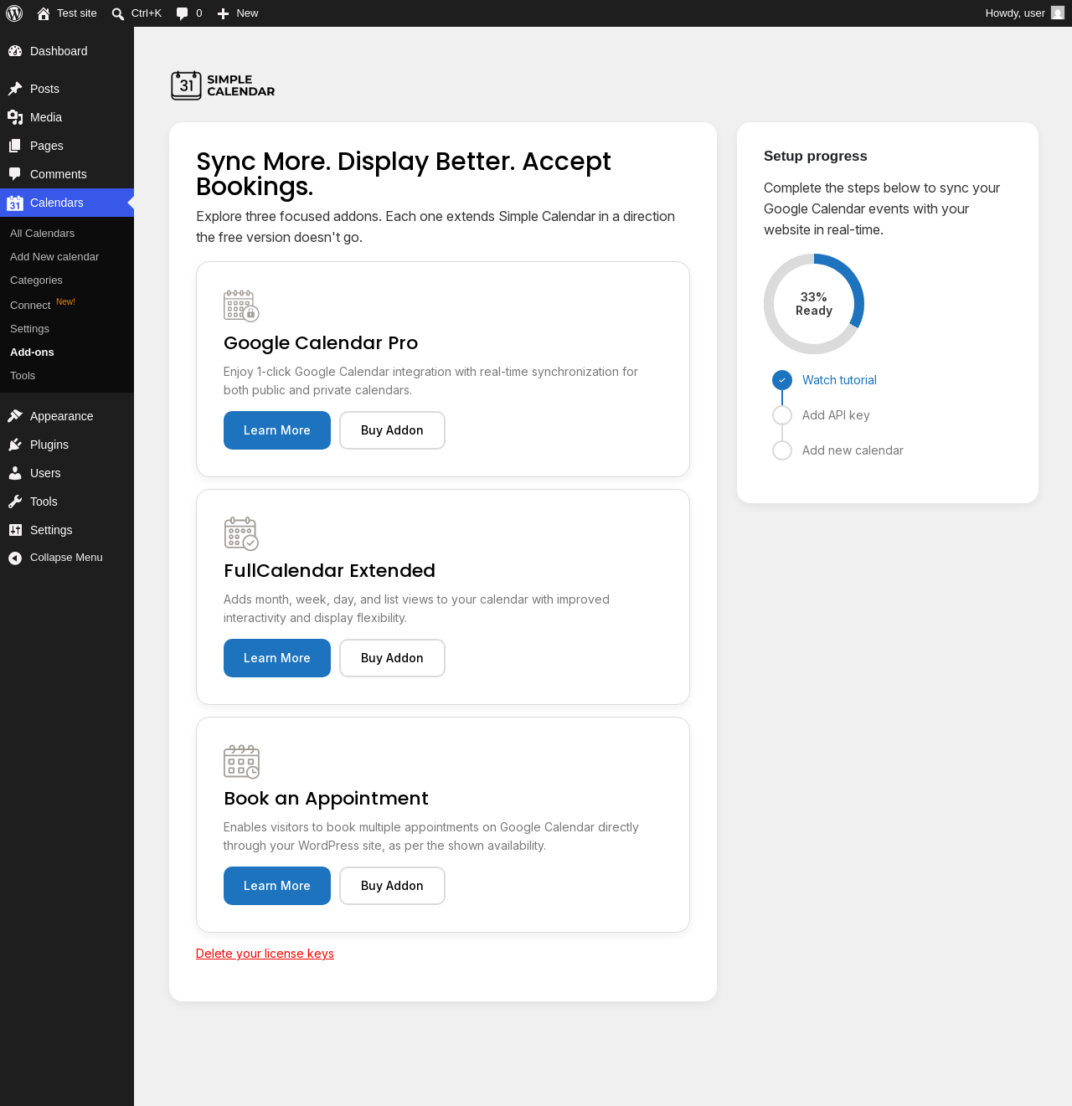Click Learn More for FullCalendar Extended
Screen dimensions: 1072x1106
click(x=277, y=658)
